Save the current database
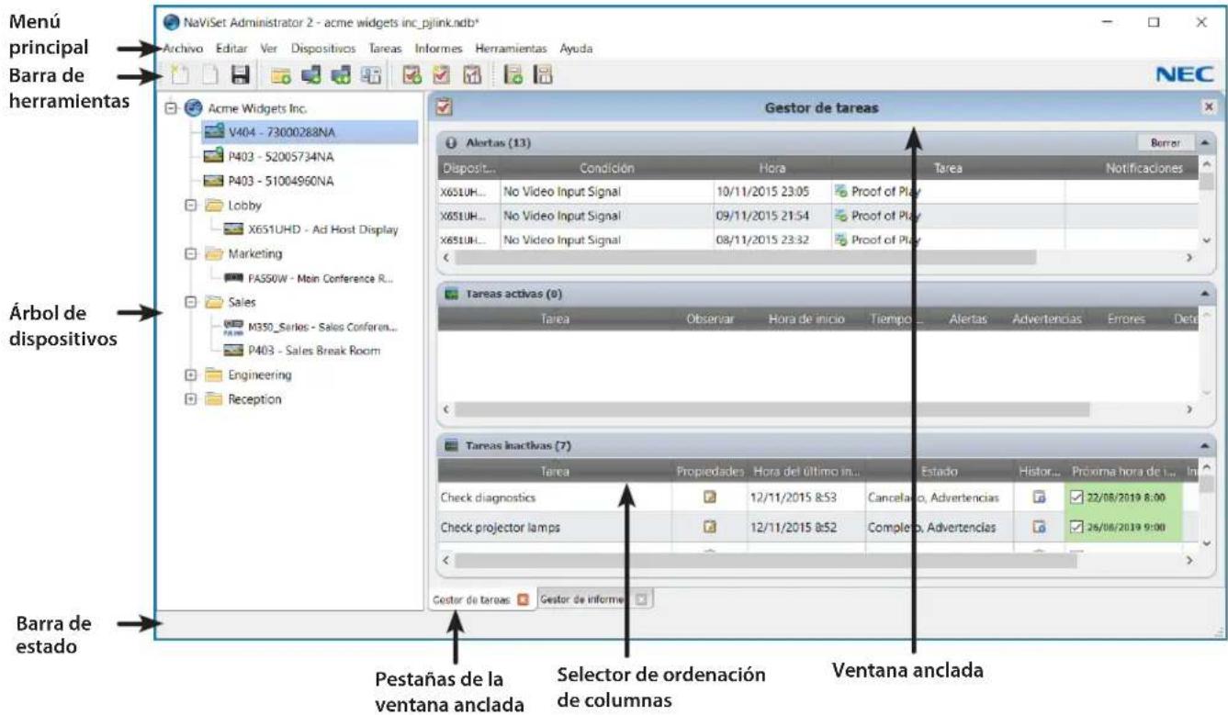This screenshot has width=1228, height=715. point(242,73)
